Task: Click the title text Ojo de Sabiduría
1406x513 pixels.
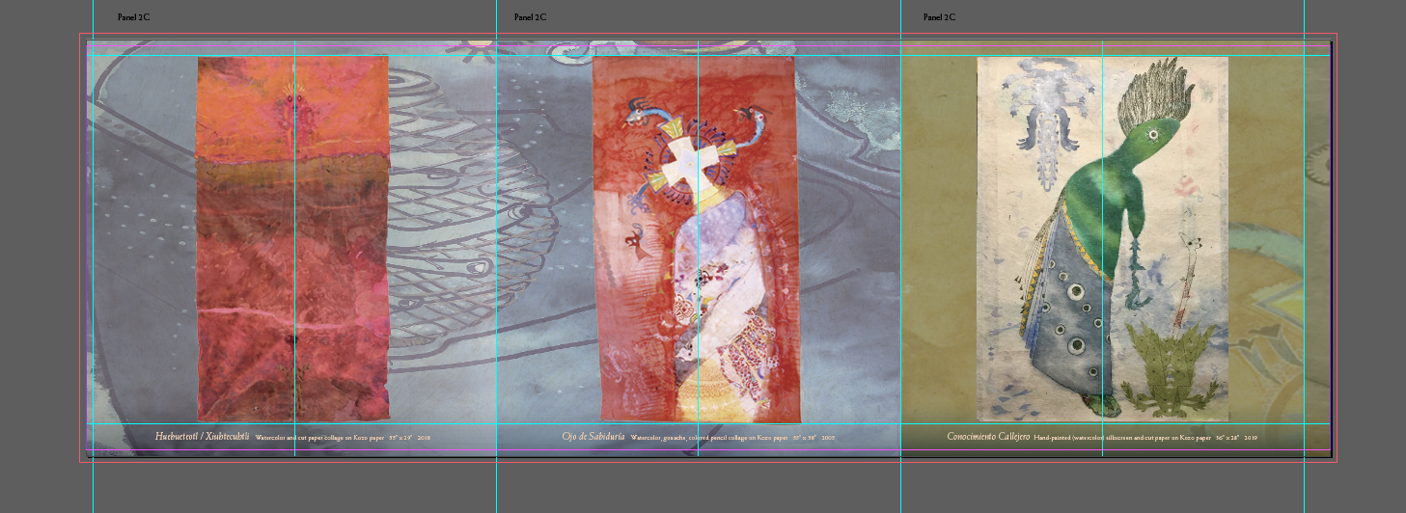Action: click(x=593, y=437)
